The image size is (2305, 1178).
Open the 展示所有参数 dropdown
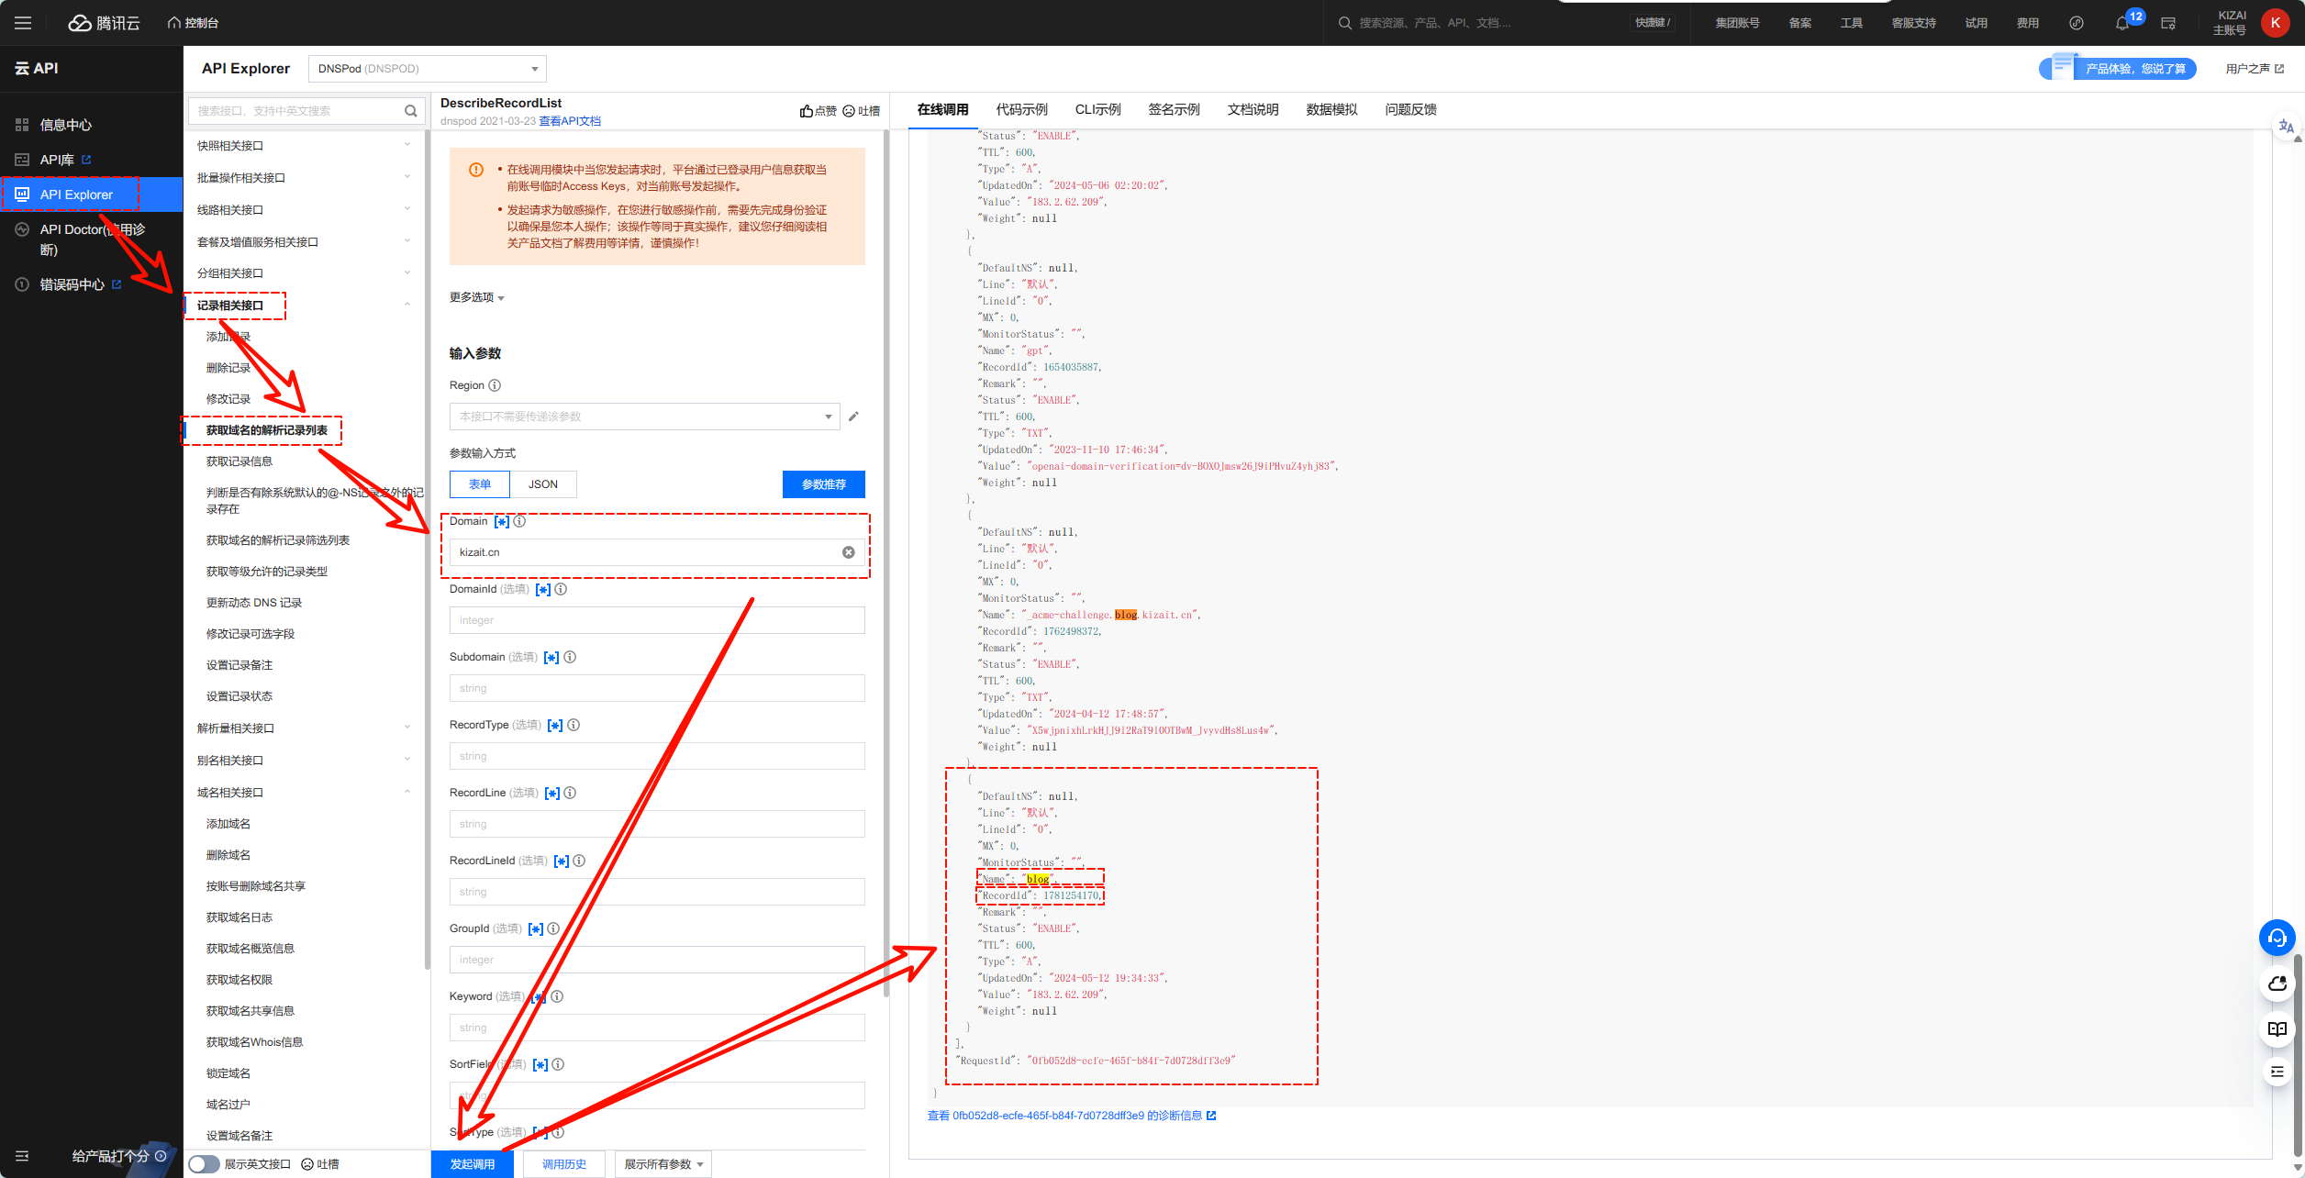click(x=663, y=1164)
